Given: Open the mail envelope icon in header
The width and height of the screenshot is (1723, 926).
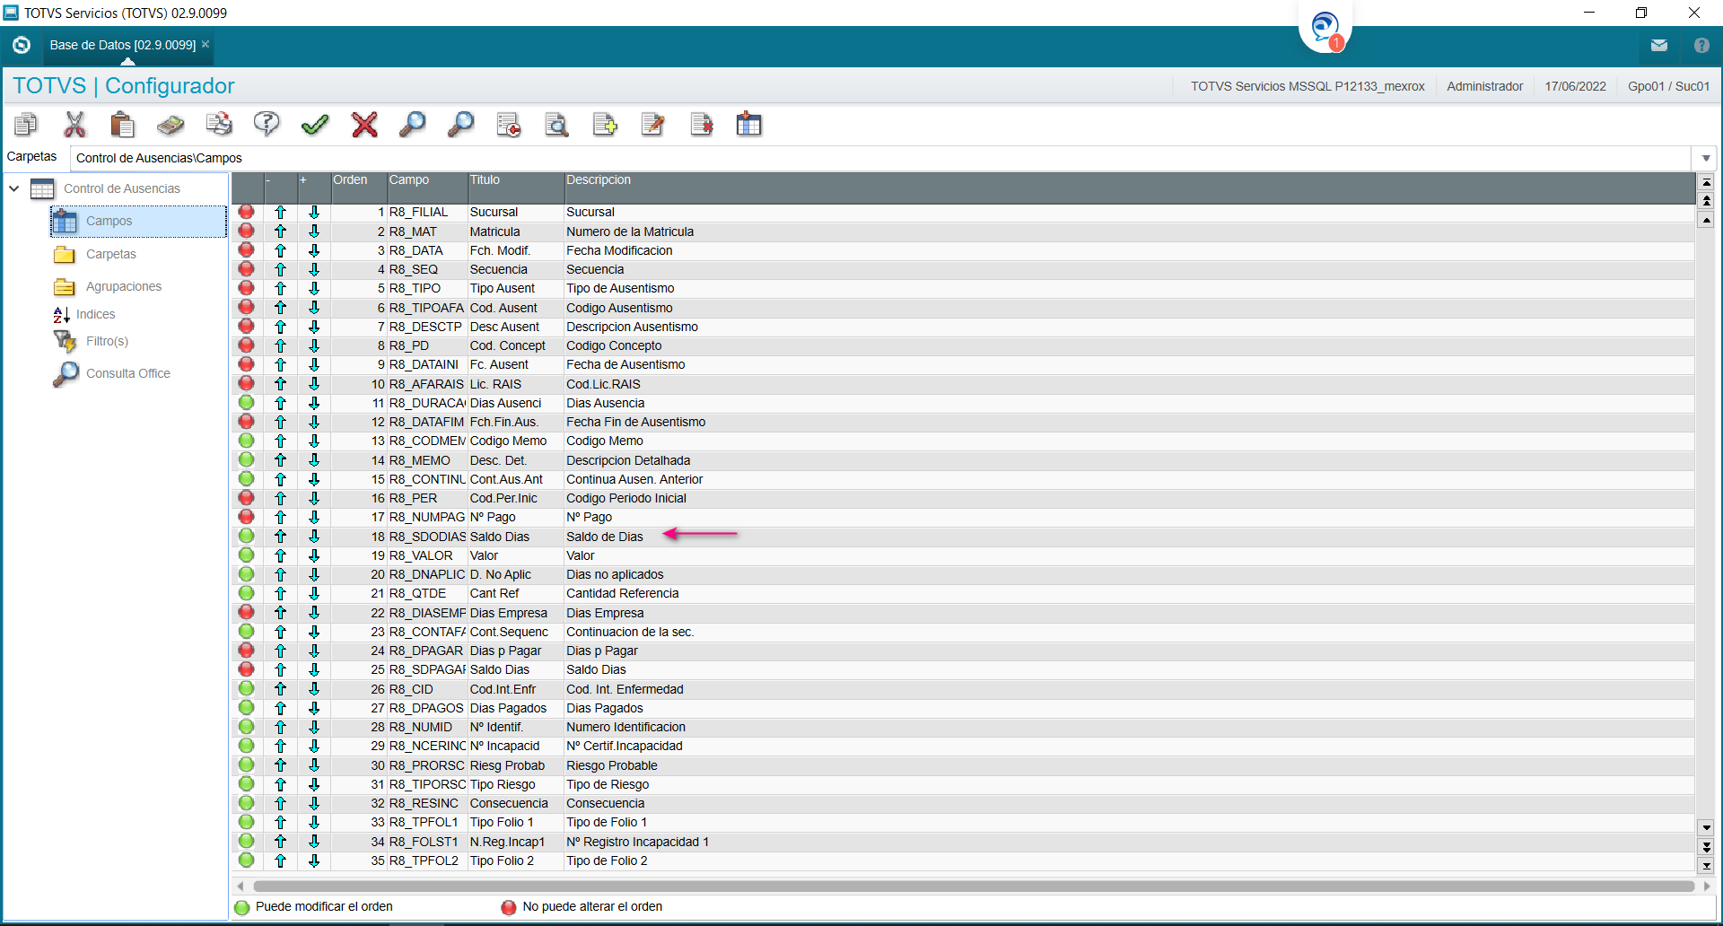Looking at the screenshot, I should pyautogui.click(x=1659, y=45).
